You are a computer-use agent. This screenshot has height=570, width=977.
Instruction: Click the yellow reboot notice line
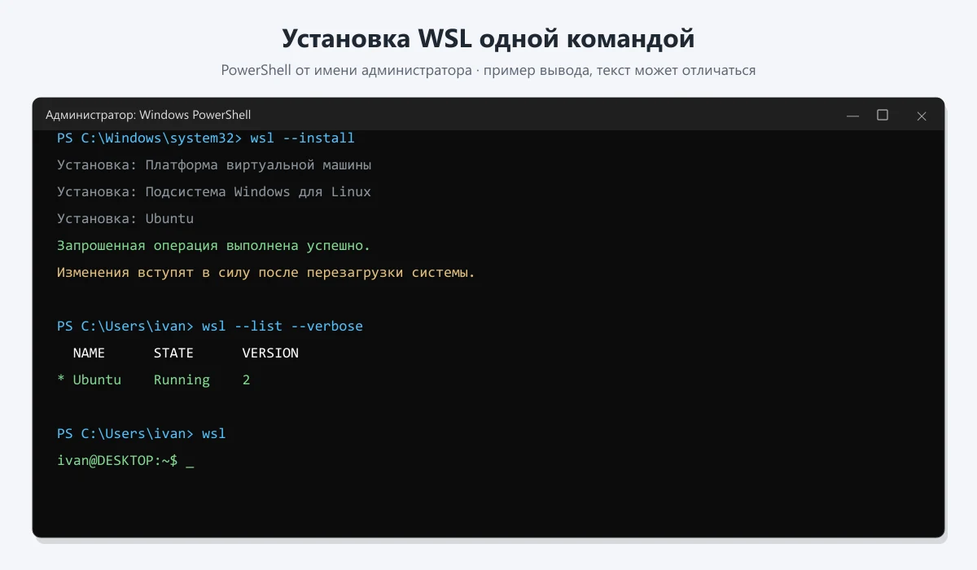pyautogui.click(x=266, y=273)
